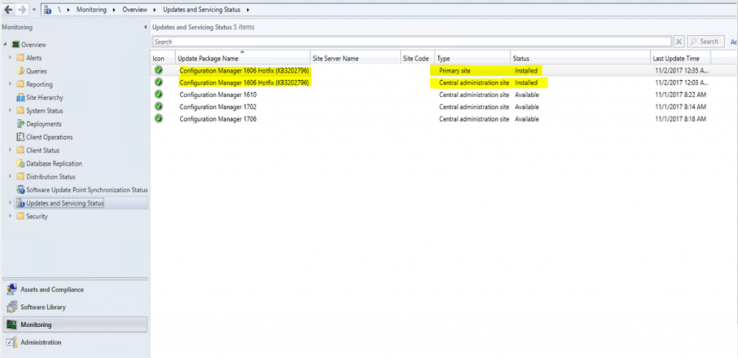Focus the Search input field
This screenshot has height=358, width=738.
[x=412, y=42]
